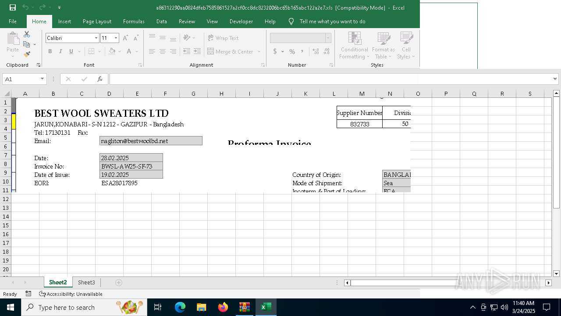Switch to Sheet3 tab
Screen dimensions: 561x316
[86, 282]
